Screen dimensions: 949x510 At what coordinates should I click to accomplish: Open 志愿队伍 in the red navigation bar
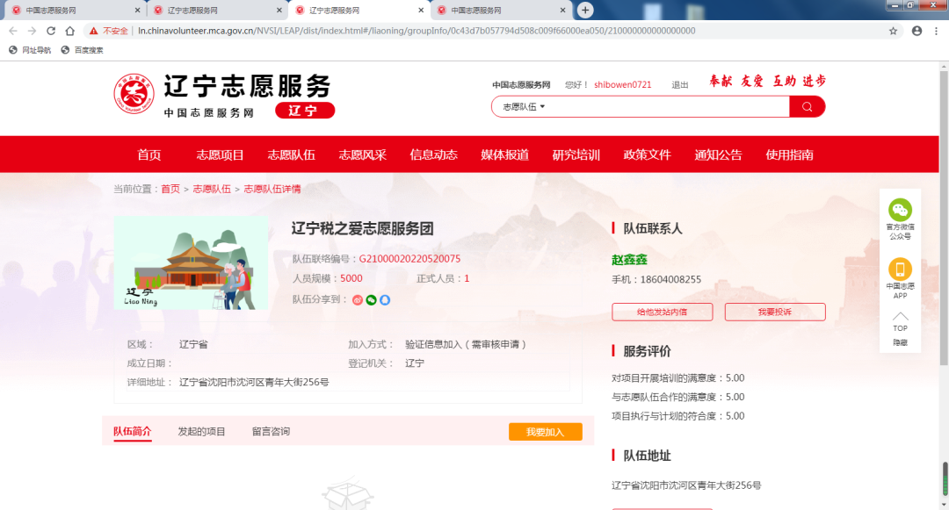(x=291, y=154)
